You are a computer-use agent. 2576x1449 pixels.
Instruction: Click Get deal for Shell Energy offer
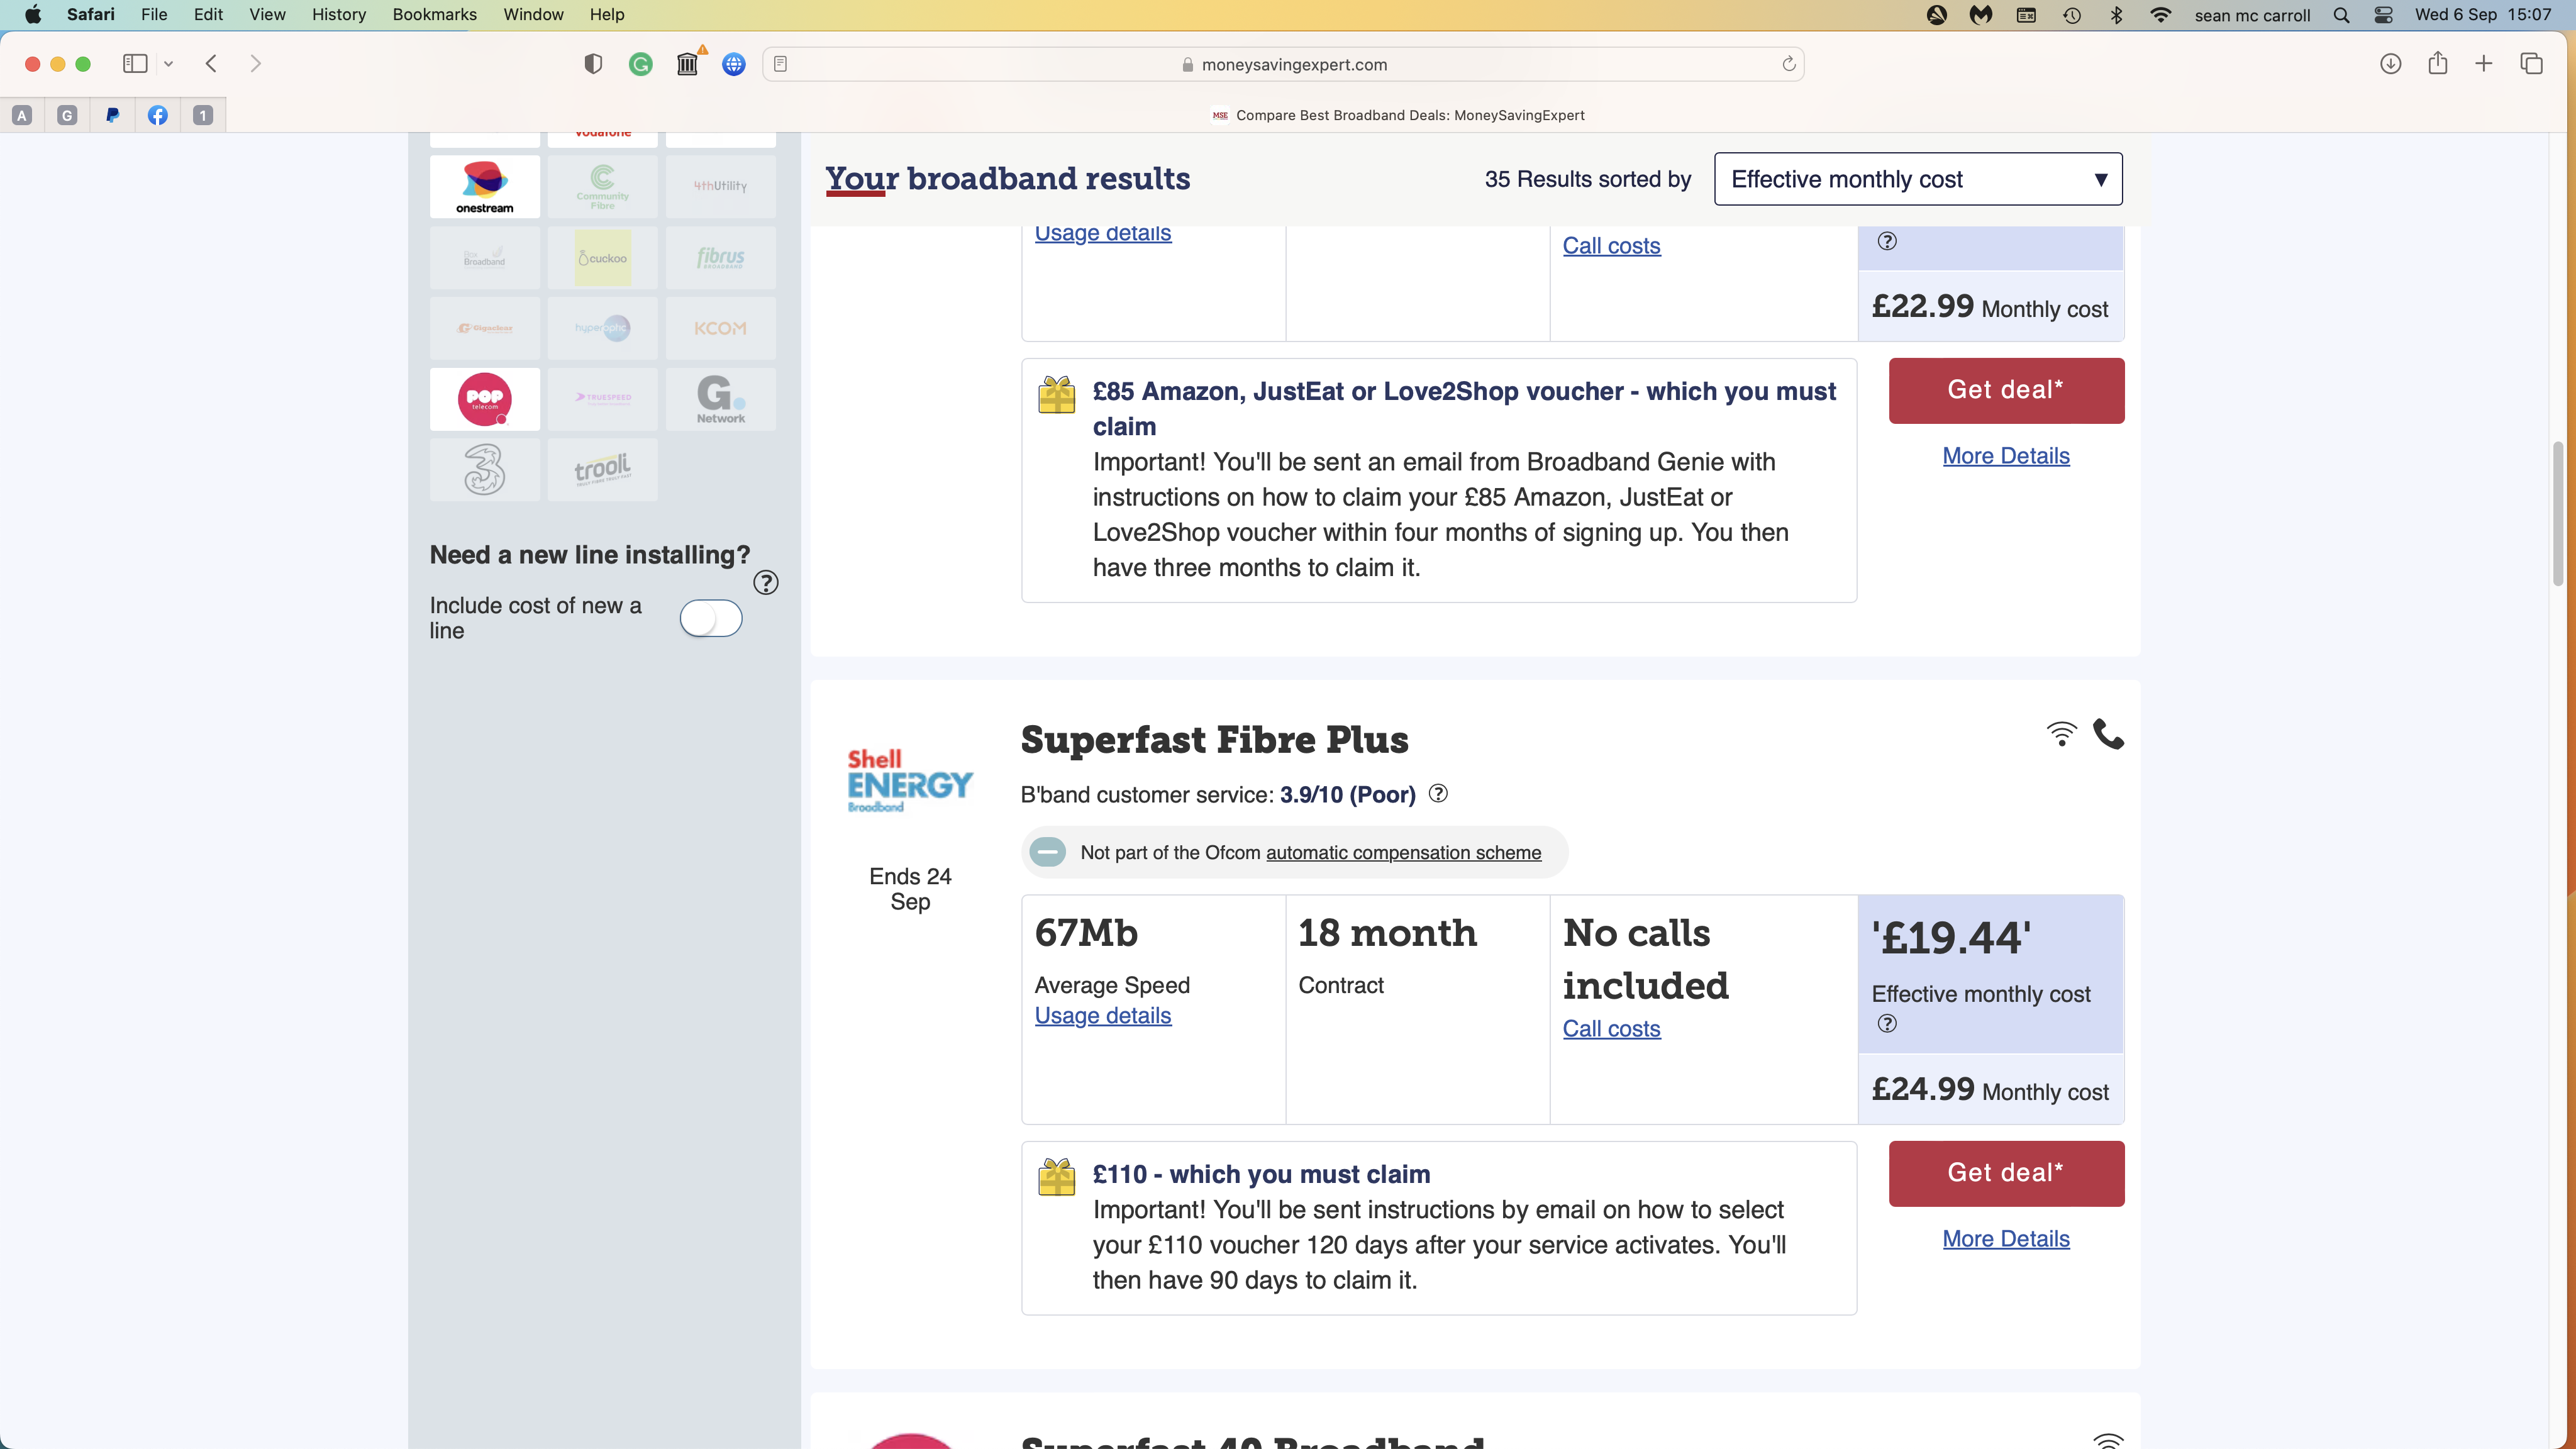(x=2006, y=1173)
